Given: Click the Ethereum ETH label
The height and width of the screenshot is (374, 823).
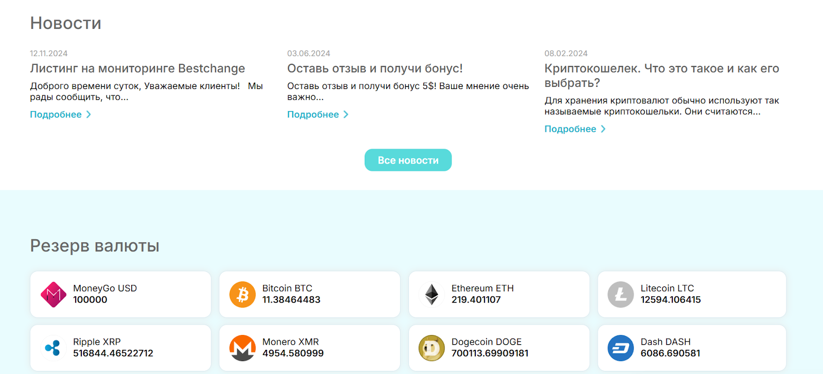Looking at the screenshot, I should tap(482, 288).
